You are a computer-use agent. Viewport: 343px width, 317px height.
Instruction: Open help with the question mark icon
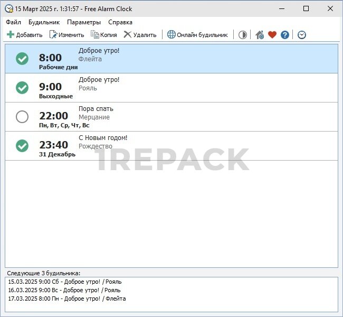[x=285, y=35]
